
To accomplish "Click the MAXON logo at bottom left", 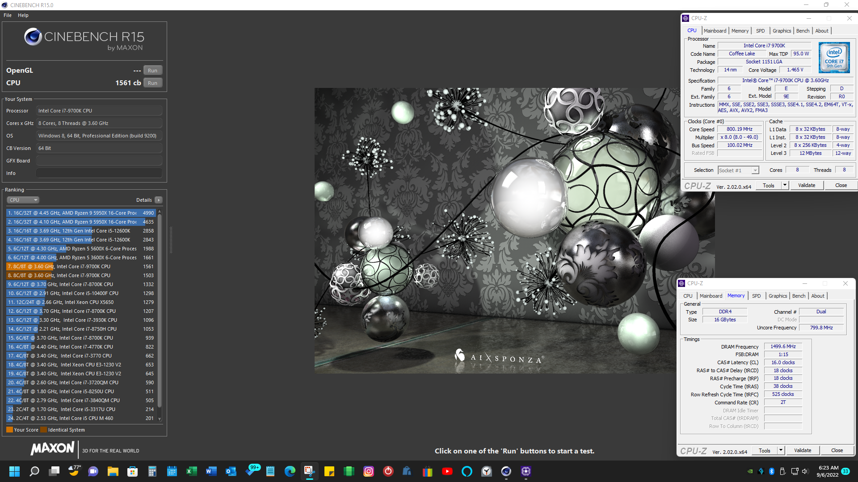I will (x=52, y=449).
